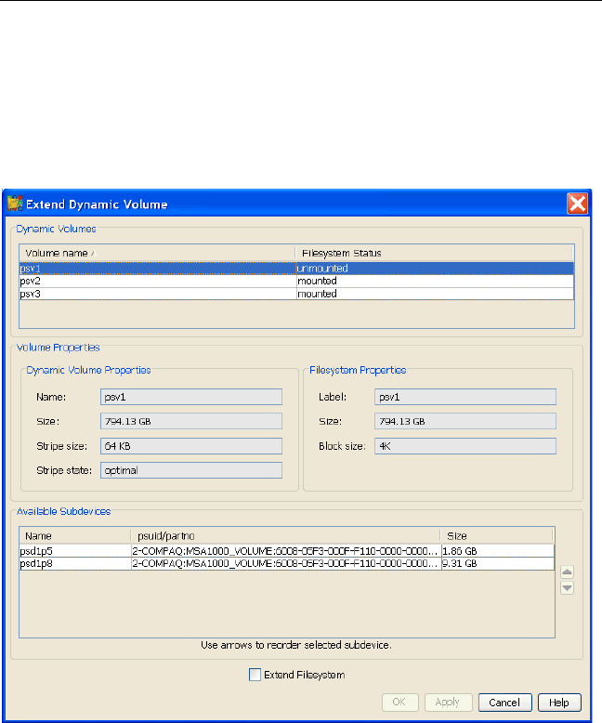Click the Stripe size field
The height and width of the screenshot is (723, 602).
(x=190, y=445)
